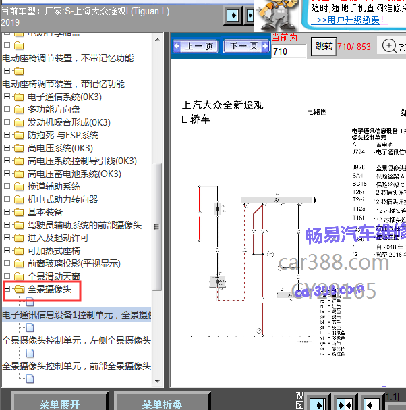This screenshot has width=406, height=410.
Task: Expand the 防抱死 与ESP系统 node
Action: point(7,135)
